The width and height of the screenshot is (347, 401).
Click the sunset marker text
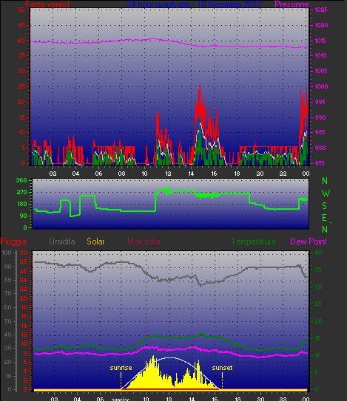(x=222, y=368)
